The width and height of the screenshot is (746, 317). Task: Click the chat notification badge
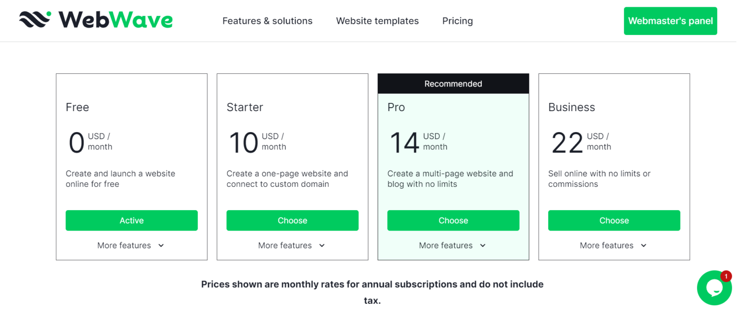tap(726, 276)
